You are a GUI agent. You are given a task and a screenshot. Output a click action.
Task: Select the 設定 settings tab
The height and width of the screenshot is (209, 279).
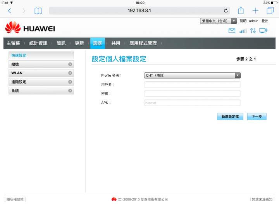point(98,43)
